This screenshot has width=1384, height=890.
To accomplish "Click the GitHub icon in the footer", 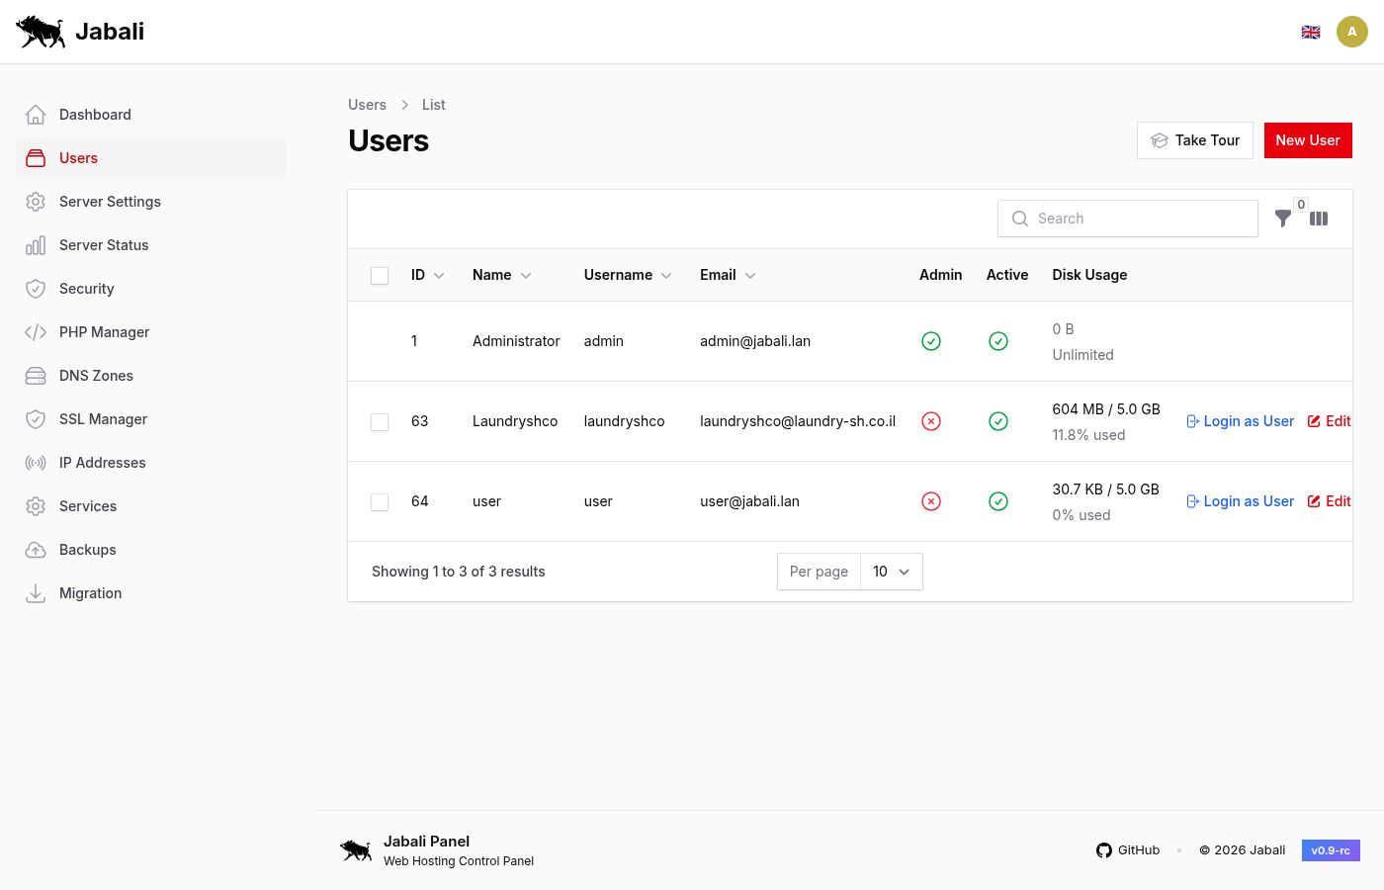I will 1103,849.
